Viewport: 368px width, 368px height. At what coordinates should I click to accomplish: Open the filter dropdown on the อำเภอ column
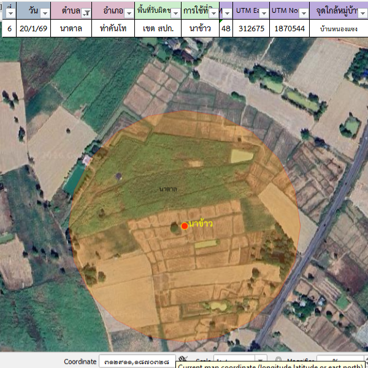click(x=128, y=12)
